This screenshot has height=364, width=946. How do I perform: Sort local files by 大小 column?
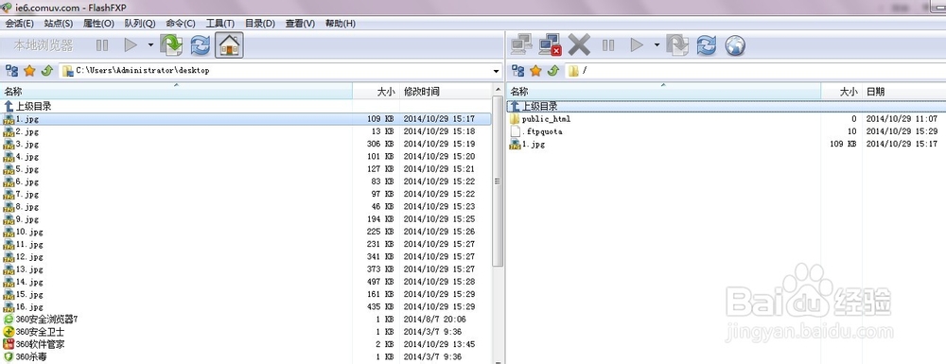[376, 92]
